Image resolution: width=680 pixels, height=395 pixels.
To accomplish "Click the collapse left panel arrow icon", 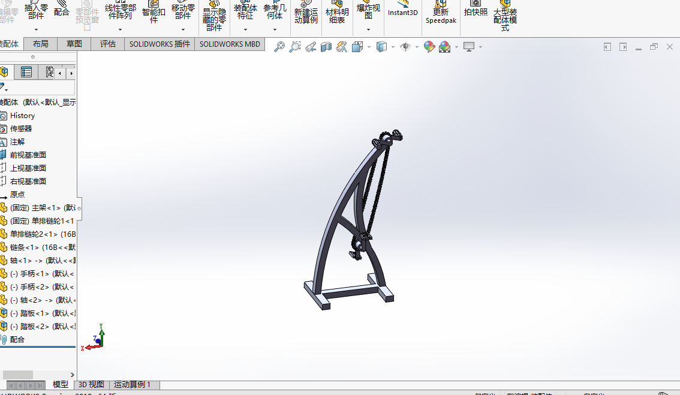I will 607,47.
